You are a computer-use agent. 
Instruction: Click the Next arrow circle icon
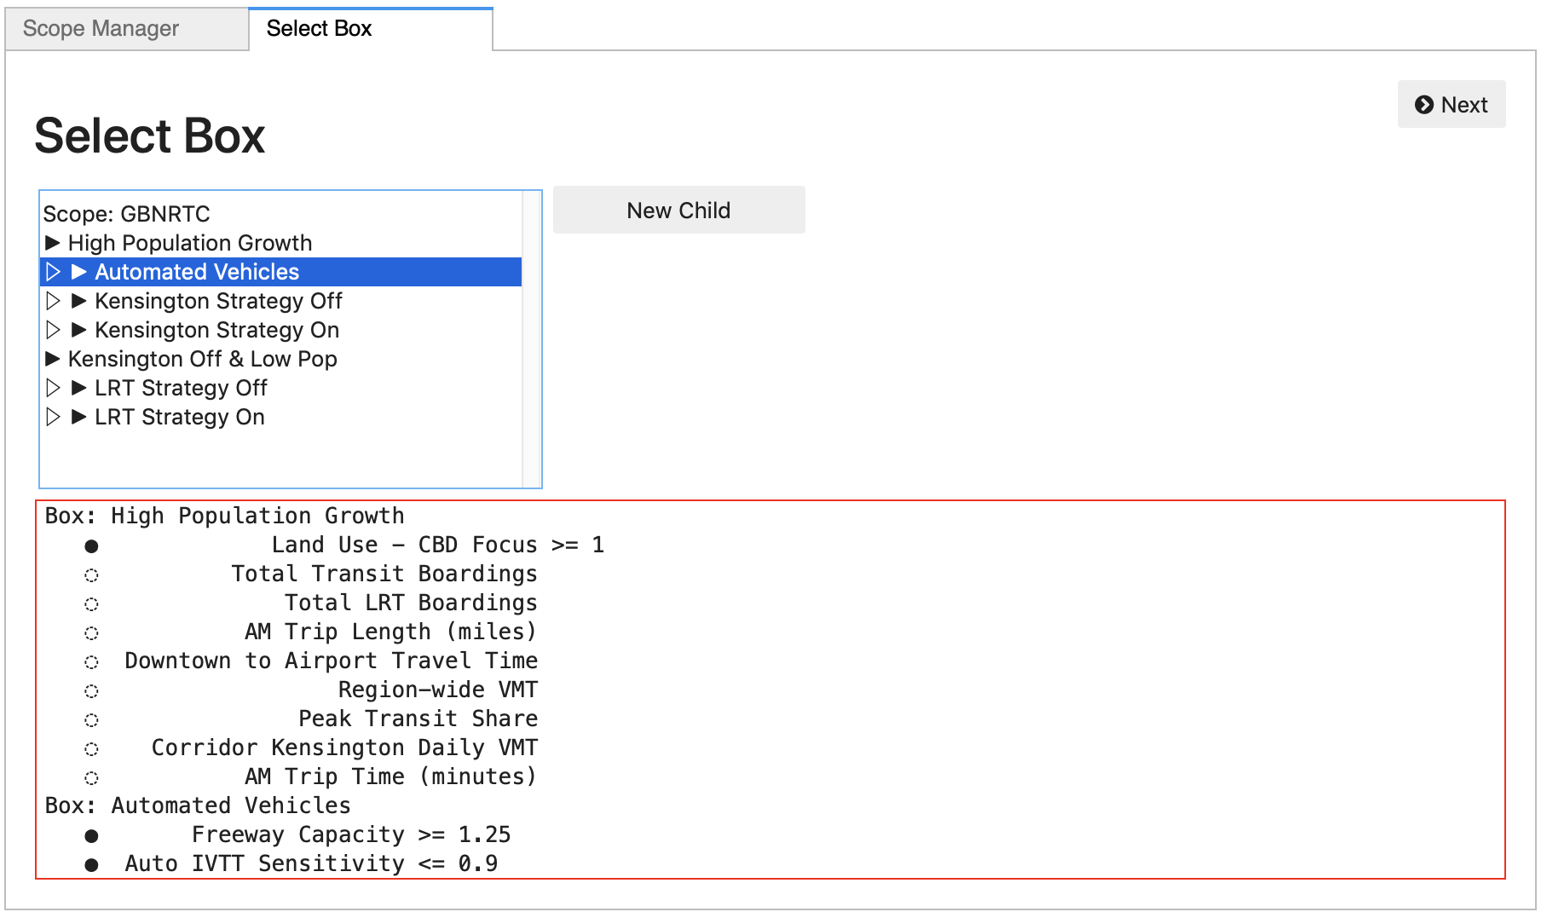tap(1423, 105)
